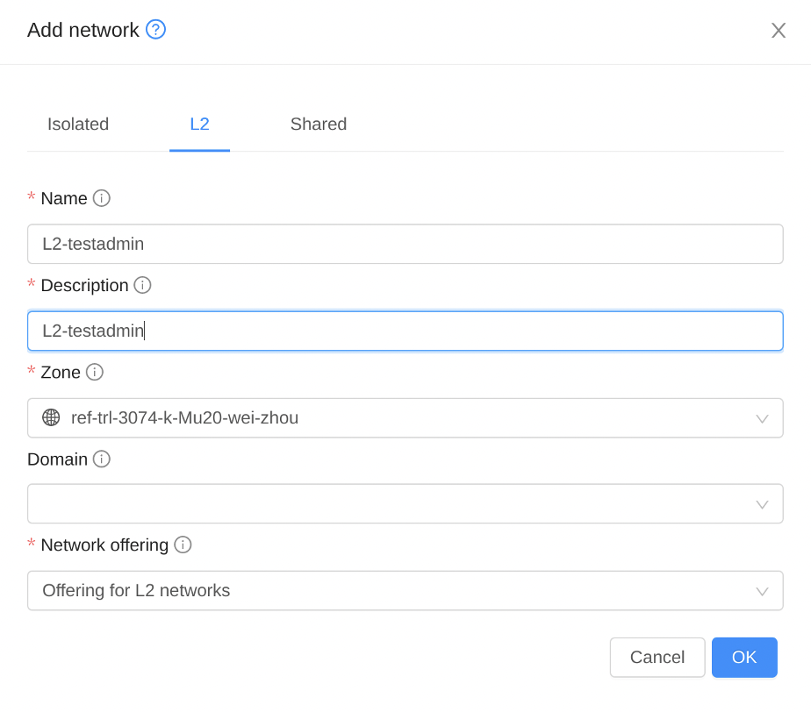Switch to the Isolated tab

coord(78,124)
